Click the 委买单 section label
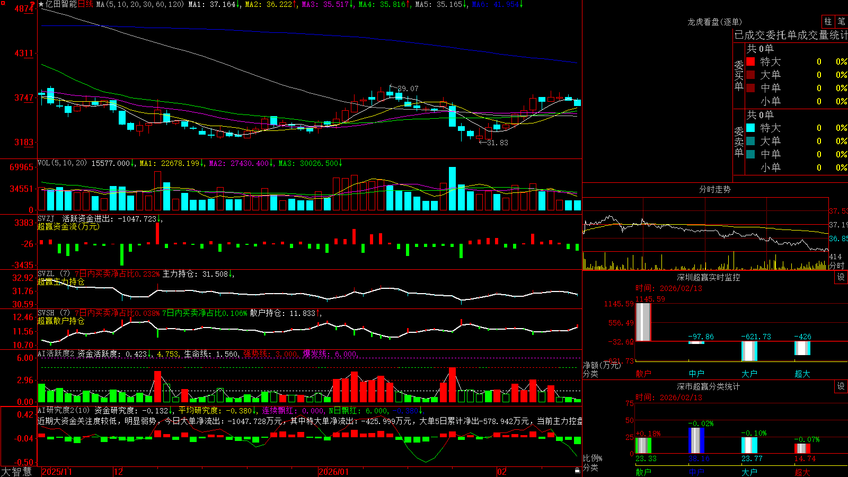 coord(739,76)
